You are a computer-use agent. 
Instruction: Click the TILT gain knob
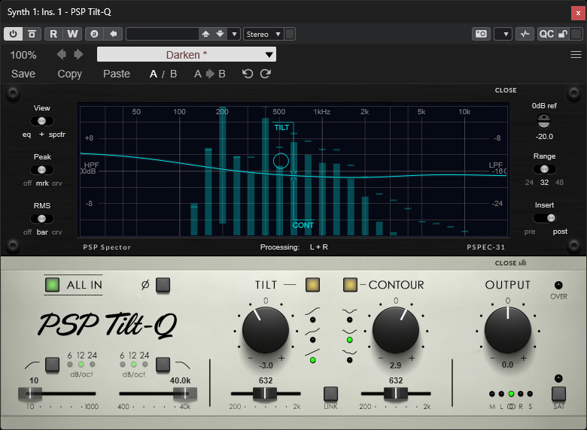click(266, 331)
